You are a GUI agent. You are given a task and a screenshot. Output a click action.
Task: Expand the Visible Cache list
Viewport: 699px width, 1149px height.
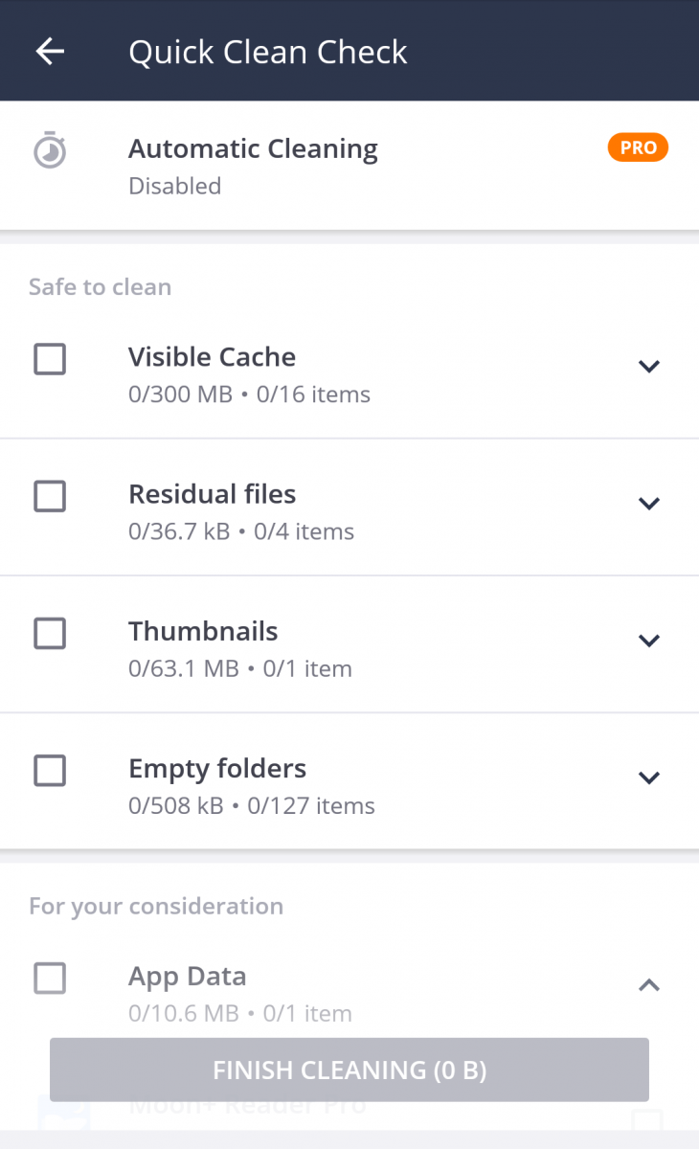pos(649,366)
